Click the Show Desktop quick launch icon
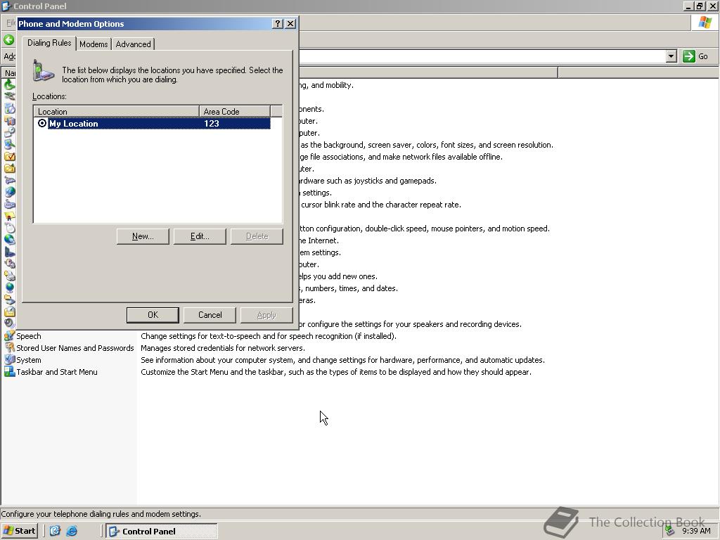 pos(55,531)
